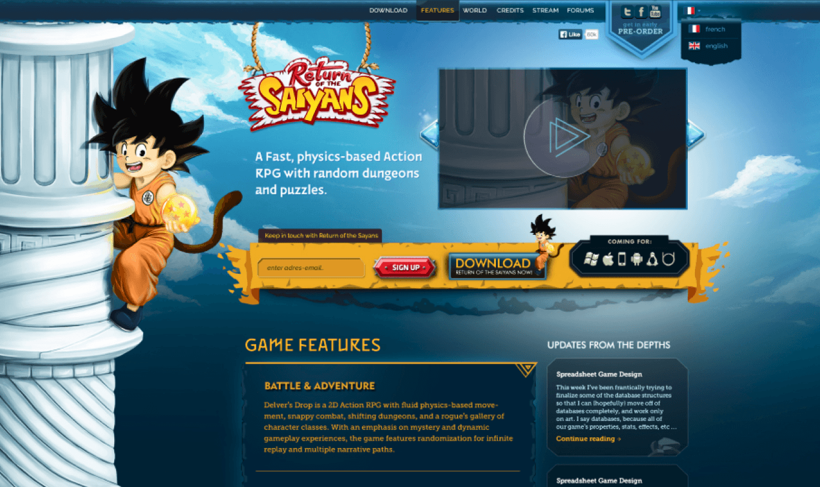Click the first Spreadsheet Game Design title

599,374
